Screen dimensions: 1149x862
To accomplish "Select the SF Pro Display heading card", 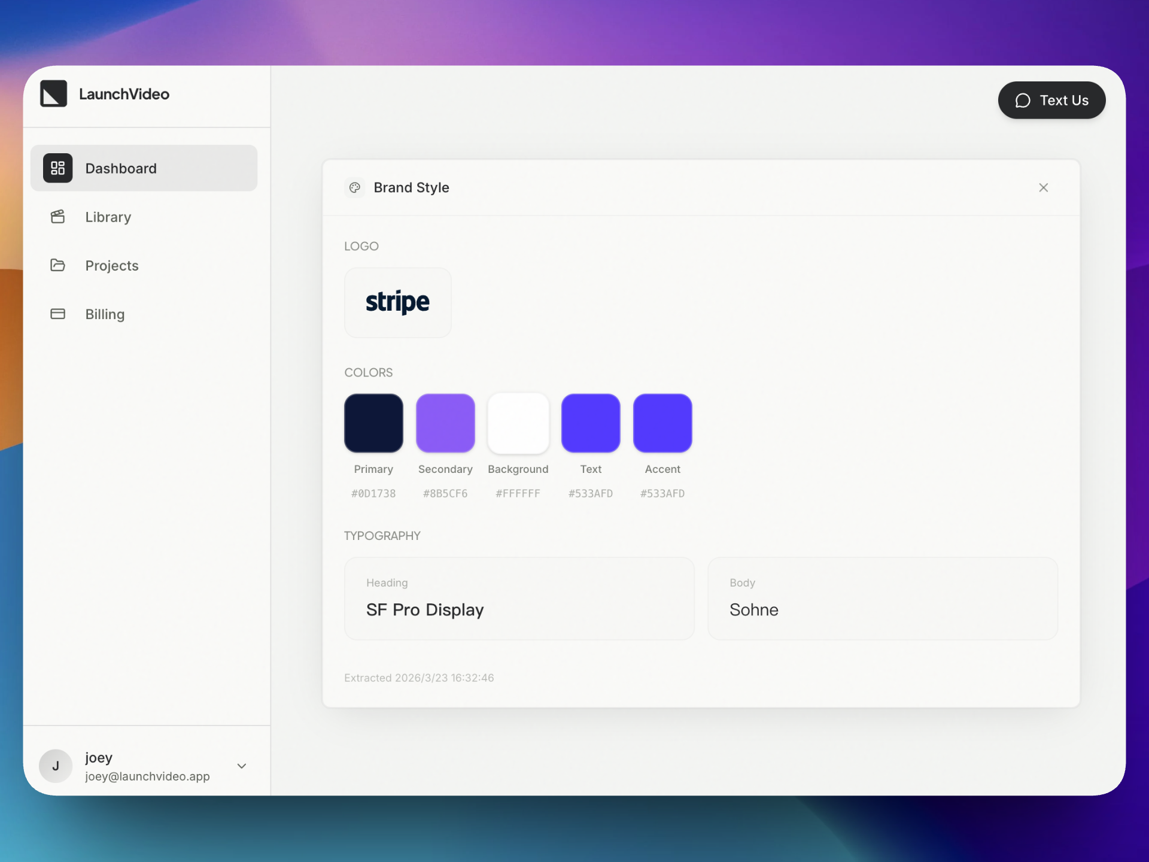I will click(519, 599).
